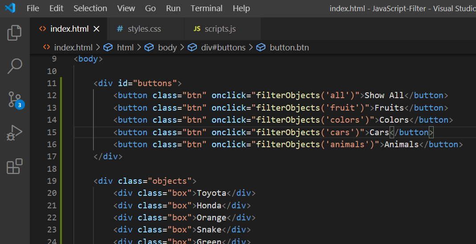Close the index.html editor tab
This screenshot has height=244, width=476.
97,29
